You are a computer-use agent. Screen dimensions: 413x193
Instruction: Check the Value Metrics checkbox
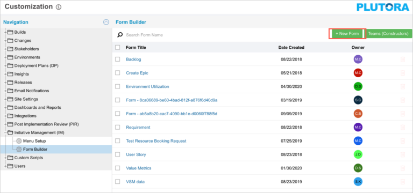coord(117,168)
